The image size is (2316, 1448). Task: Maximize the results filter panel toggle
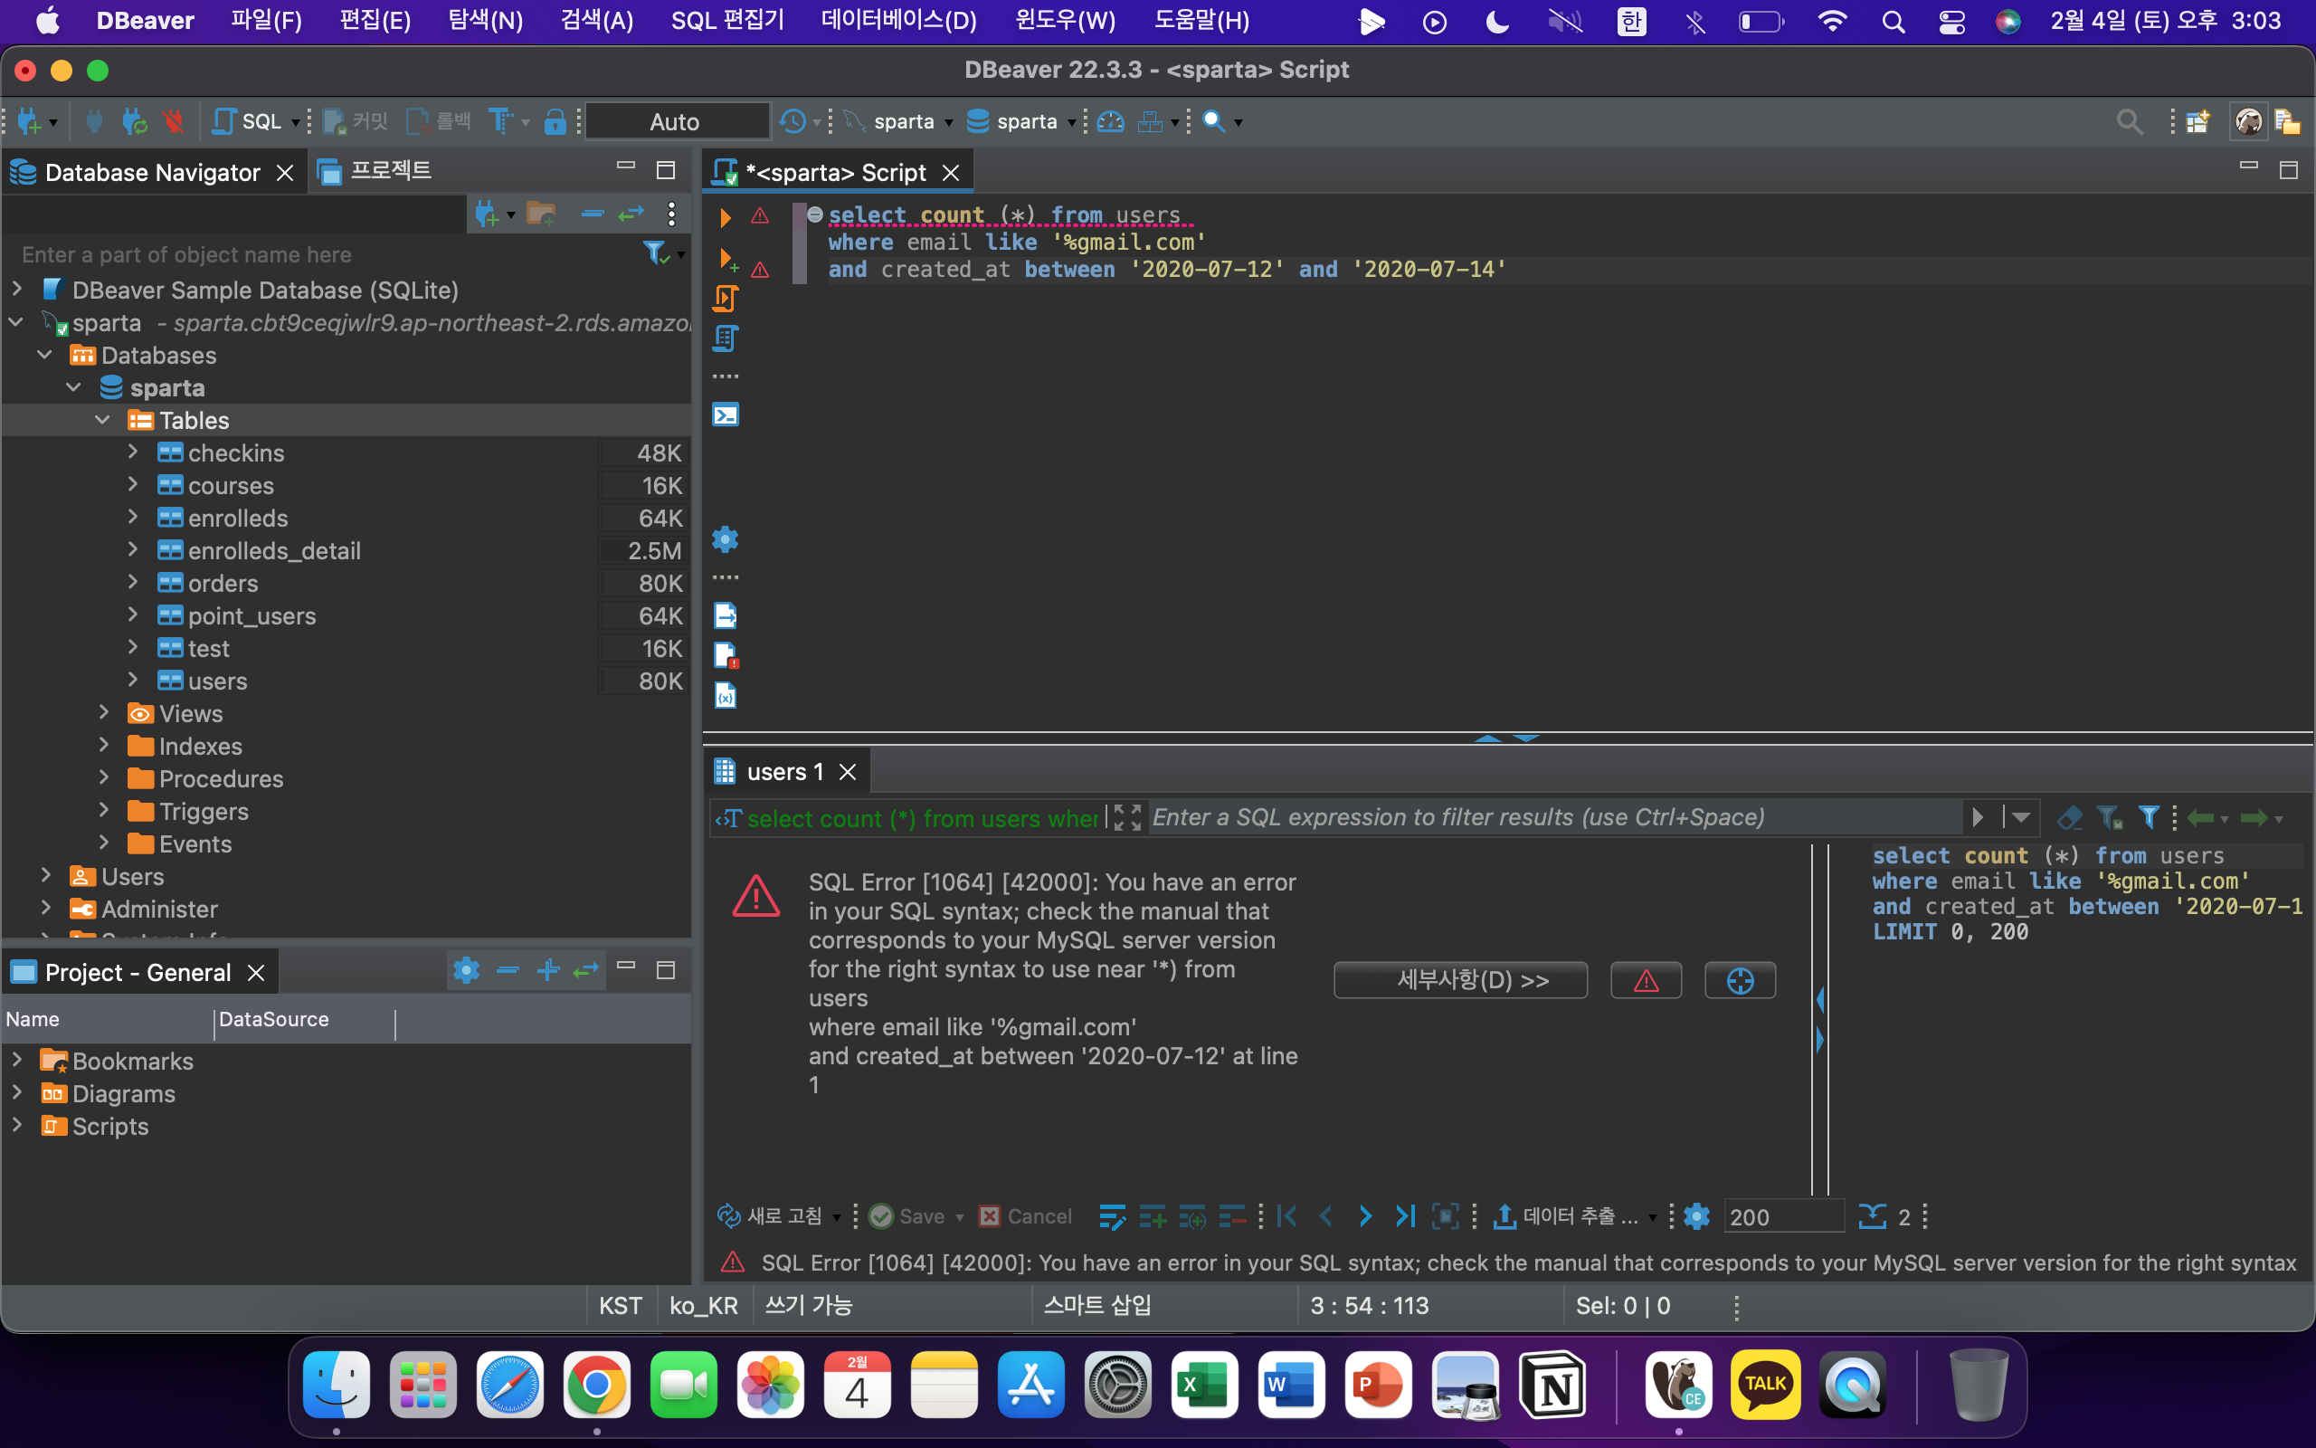pyautogui.click(x=1128, y=818)
